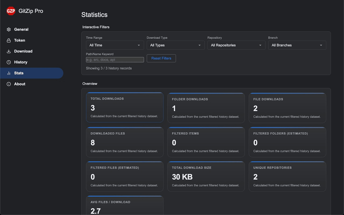Open the Time Range dropdown

pos(115,45)
